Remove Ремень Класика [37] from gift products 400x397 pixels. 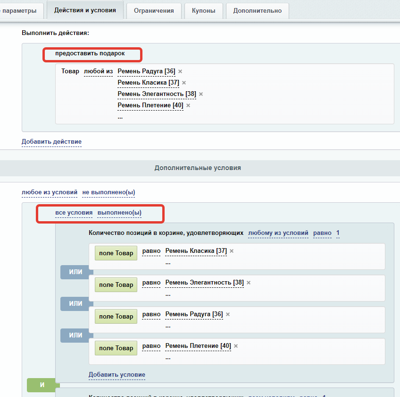pos(184,83)
